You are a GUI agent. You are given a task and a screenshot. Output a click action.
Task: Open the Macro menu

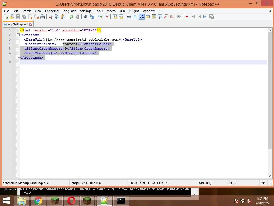click(x=111, y=11)
